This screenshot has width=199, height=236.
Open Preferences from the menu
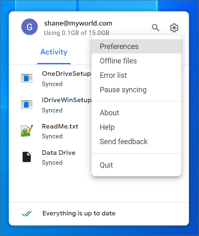(136, 47)
